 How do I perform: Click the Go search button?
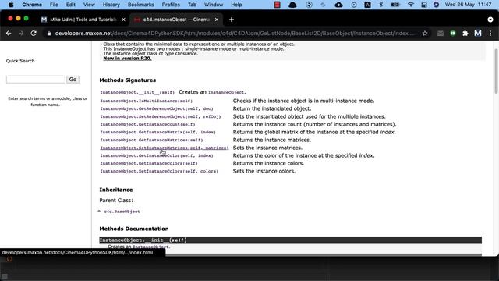tap(73, 80)
